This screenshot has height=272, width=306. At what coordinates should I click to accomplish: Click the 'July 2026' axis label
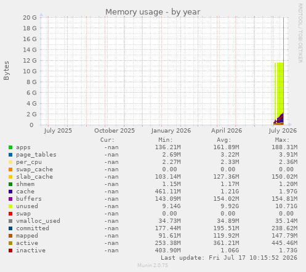pos(283,131)
